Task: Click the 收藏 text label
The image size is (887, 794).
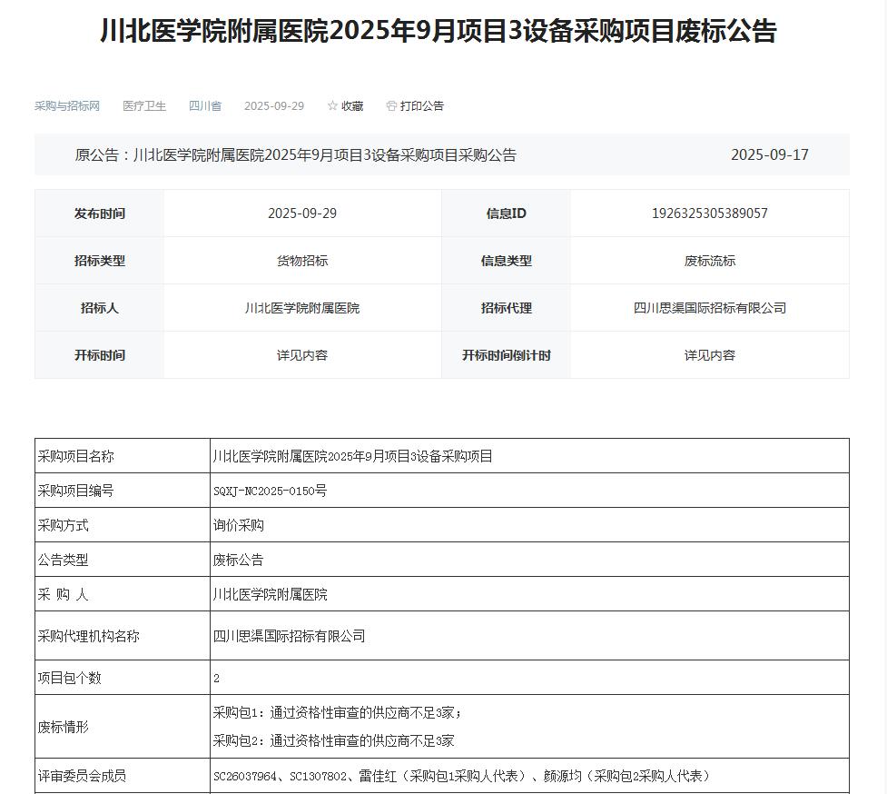Action: click(352, 106)
